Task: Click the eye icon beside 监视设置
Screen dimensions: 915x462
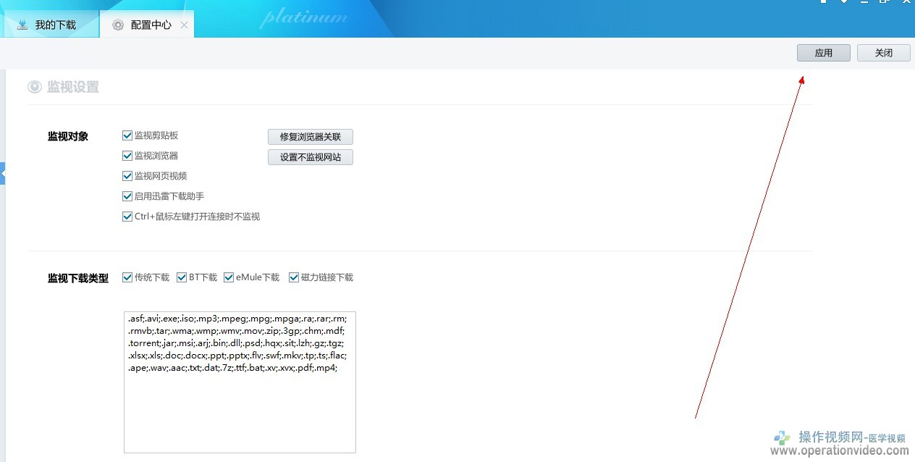Action: coord(35,87)
